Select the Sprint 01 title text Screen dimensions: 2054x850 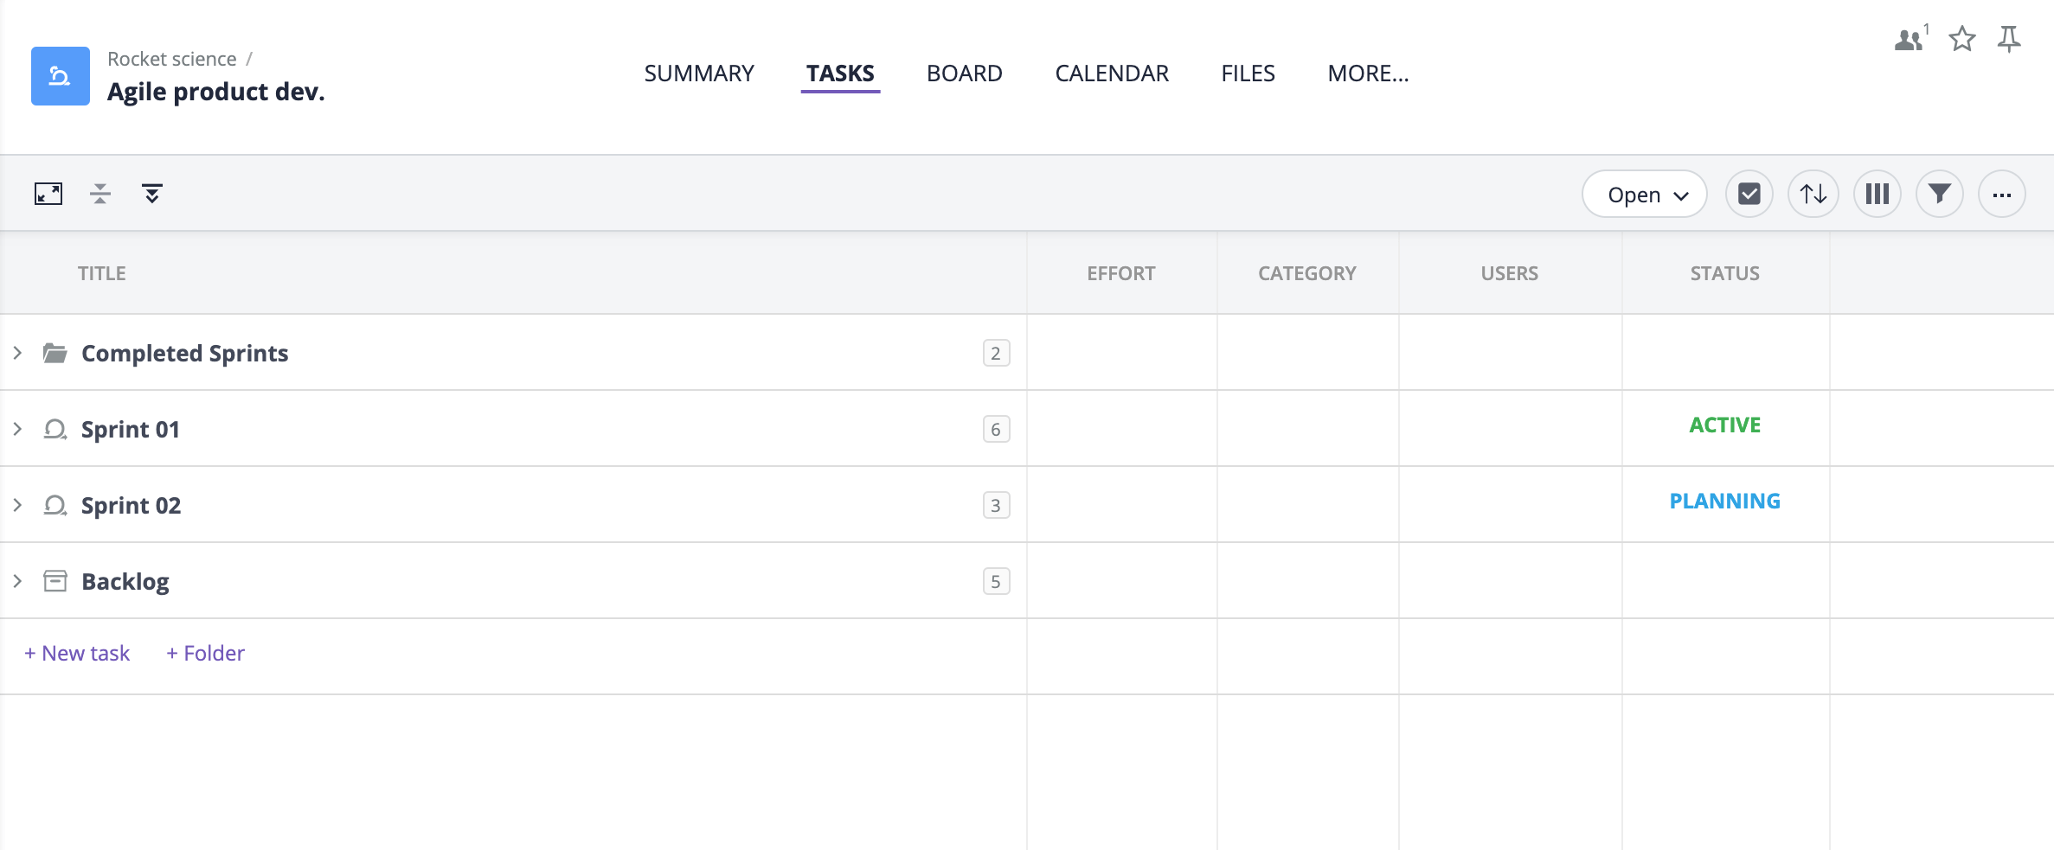[131, 429]
